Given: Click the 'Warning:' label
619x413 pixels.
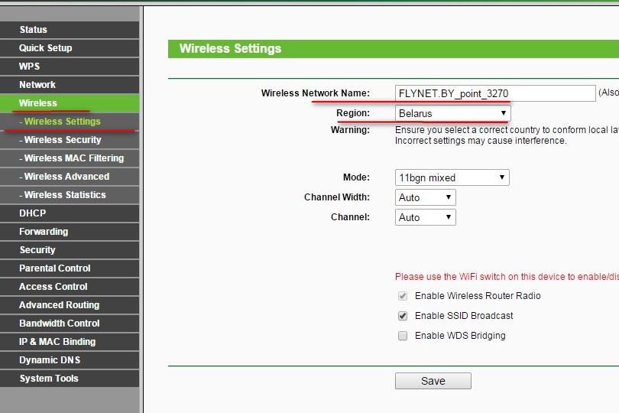Looking at the screenshot, I should (350, 129).
